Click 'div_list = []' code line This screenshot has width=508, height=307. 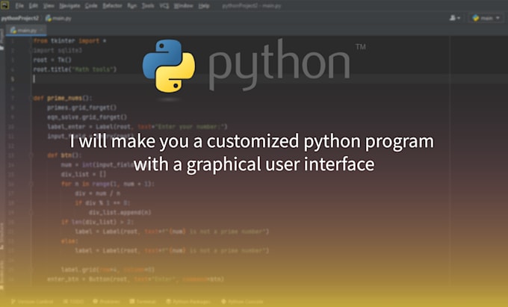tap(84, 174)
